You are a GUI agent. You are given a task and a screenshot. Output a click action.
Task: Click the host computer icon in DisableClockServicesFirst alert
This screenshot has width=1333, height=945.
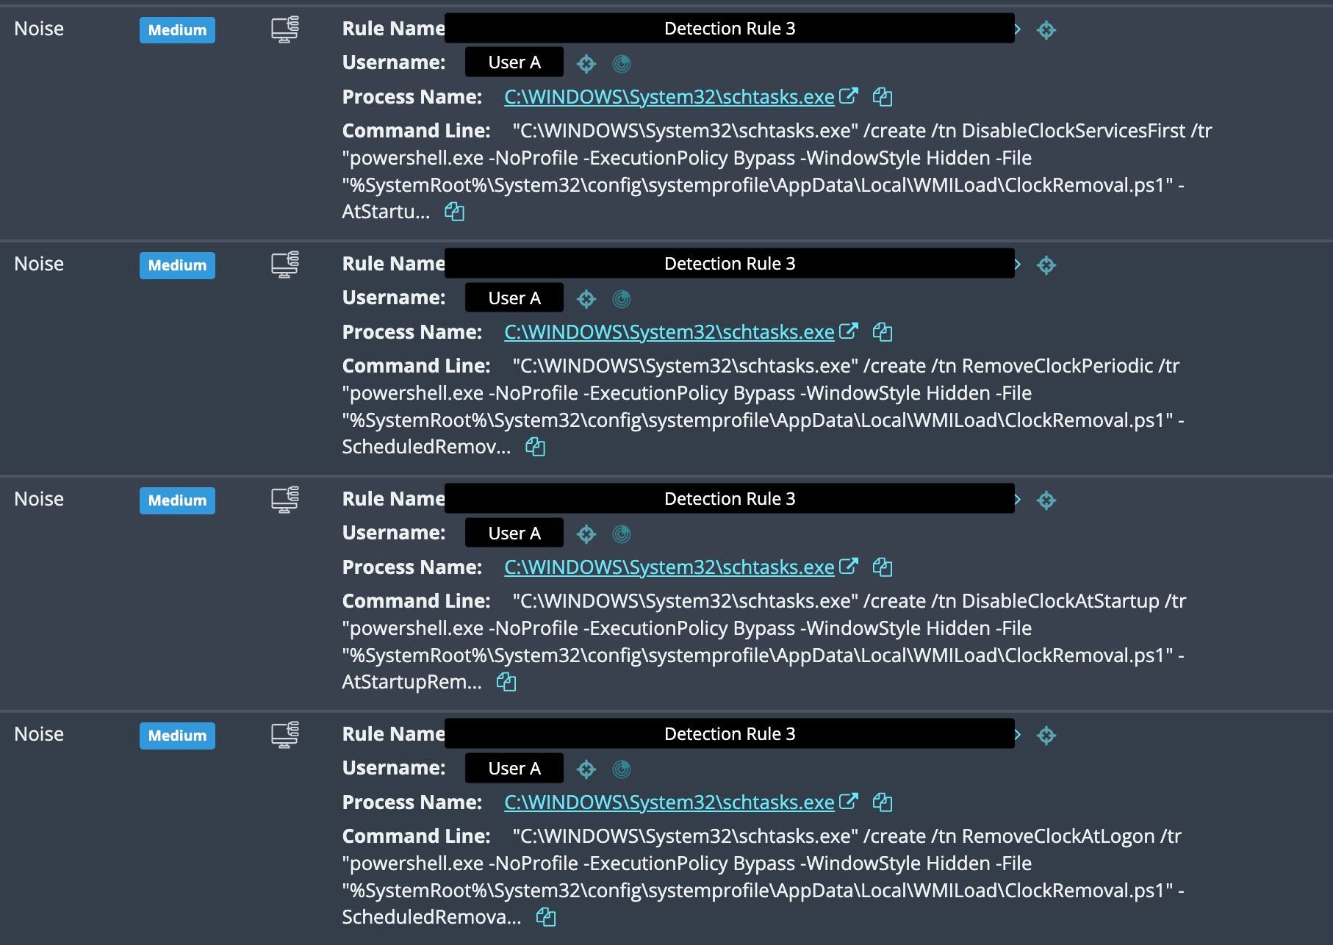click(284, 29)
